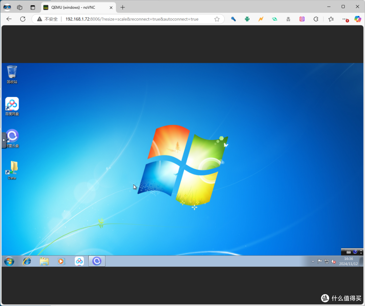Open the Extensions puzzle-piece menu
Image resolution: width=365 pixels, height=306 pixels.
pos(316,19)
